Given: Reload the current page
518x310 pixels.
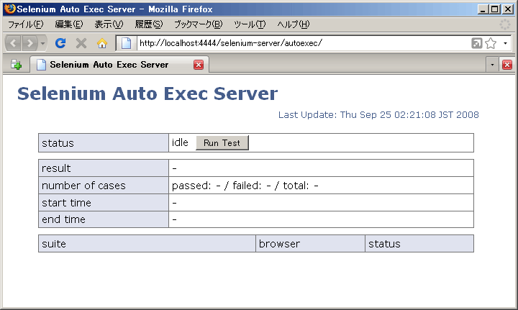Looking at the screenshot, I should click(x=61, y=43).
